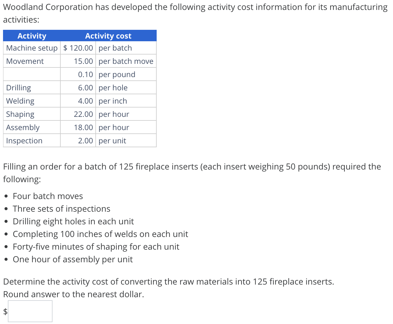Click the $120.00 per batch cost cell
The image size is (393, 324).
pos(78,48)
